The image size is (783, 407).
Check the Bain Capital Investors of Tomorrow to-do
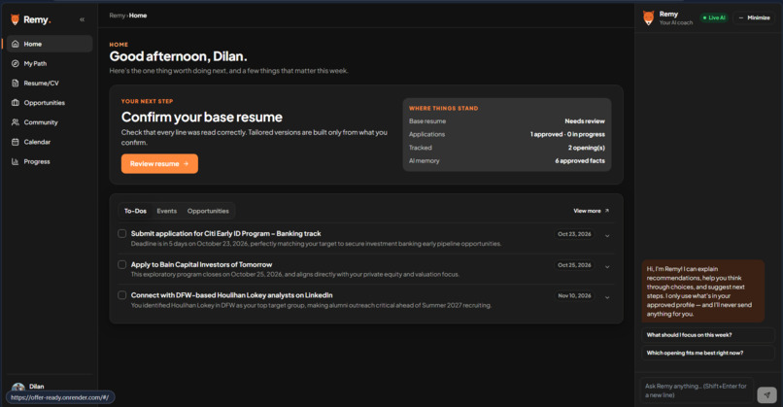coord(121,264)
